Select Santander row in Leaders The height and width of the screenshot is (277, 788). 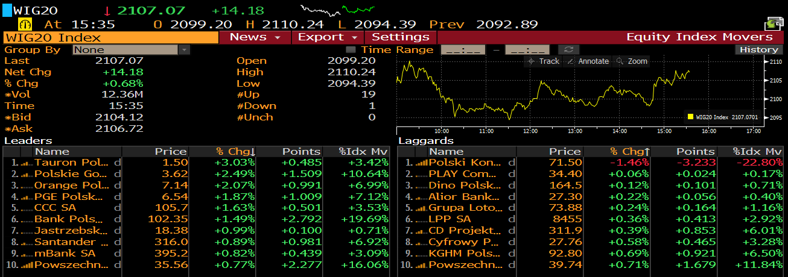coord(196,242)
